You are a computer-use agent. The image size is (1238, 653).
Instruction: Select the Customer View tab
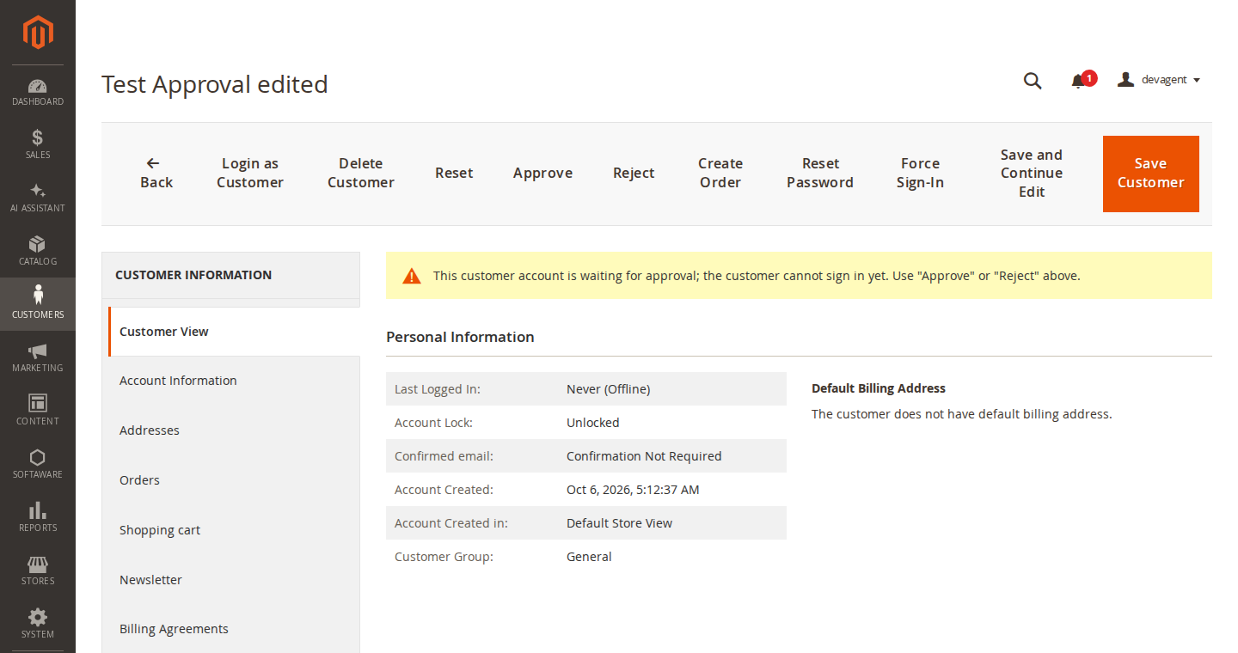point(234,332)
